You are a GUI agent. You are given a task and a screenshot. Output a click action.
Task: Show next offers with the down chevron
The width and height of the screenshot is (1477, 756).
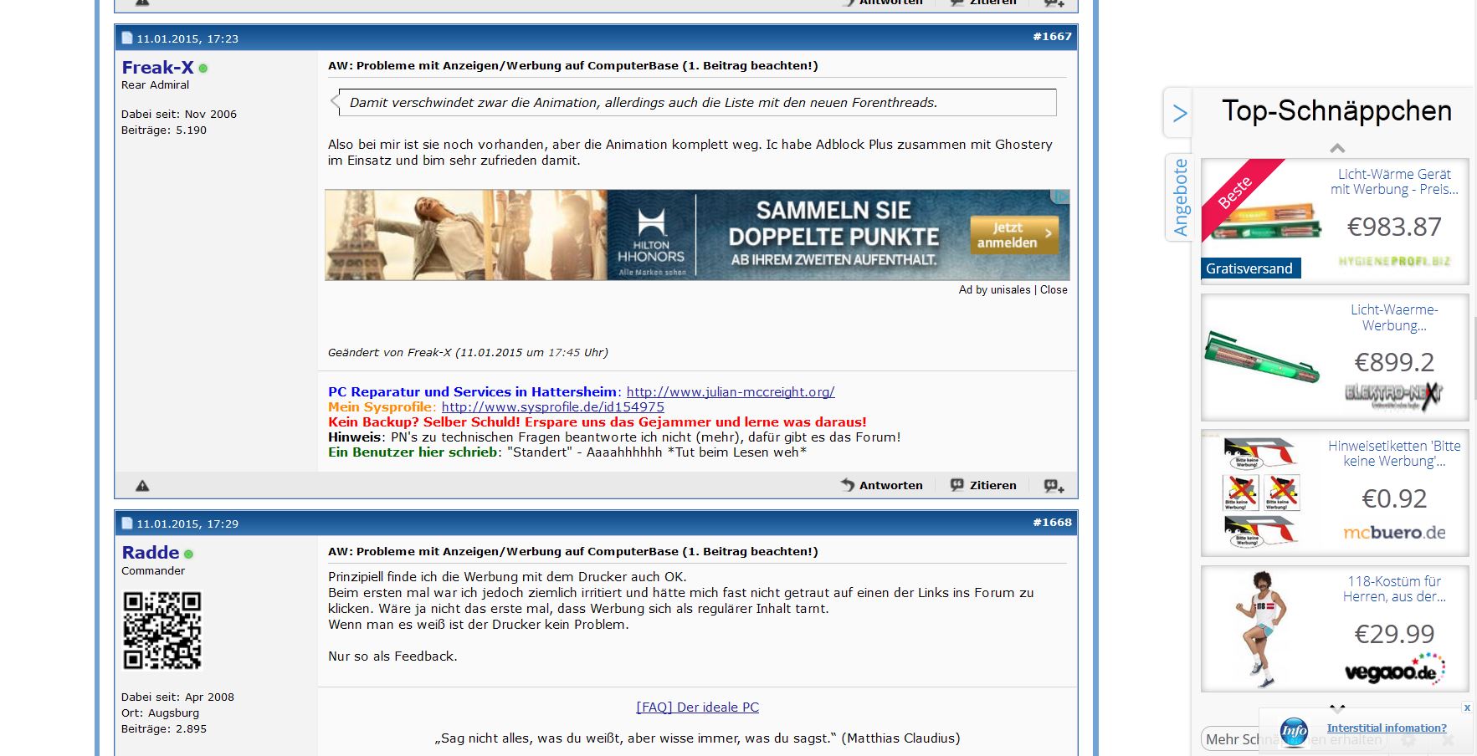point(1337,708)
